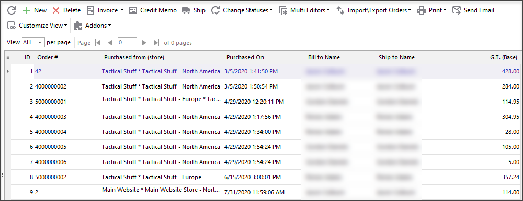Click grand total 357.24
The width and height of the screenshot is (523, 201).
(x=510, y=178)
